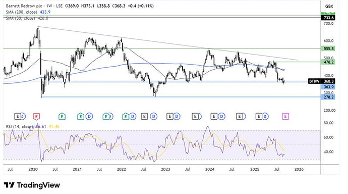
Task: Select the SMA (200, close) indicator legend
Action: coord(28,12)
